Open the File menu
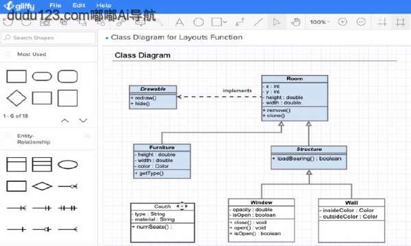The image size is (411, 246). (x=55, y=5)
